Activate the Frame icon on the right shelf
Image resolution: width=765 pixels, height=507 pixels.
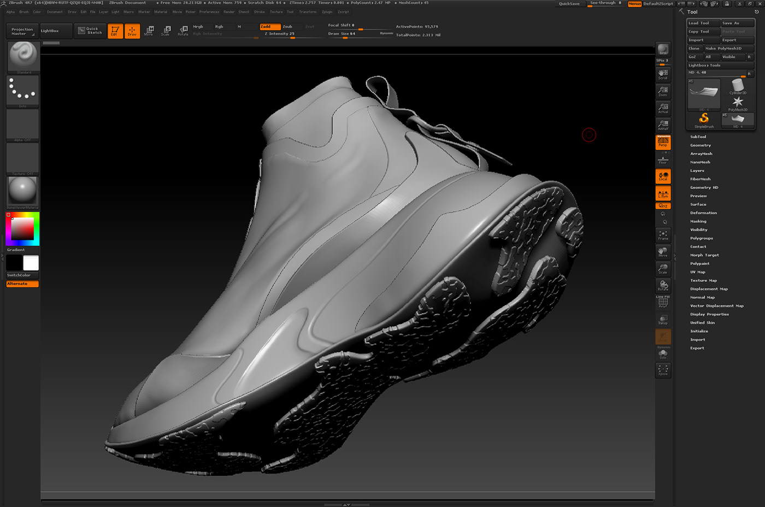pos(663,235)
